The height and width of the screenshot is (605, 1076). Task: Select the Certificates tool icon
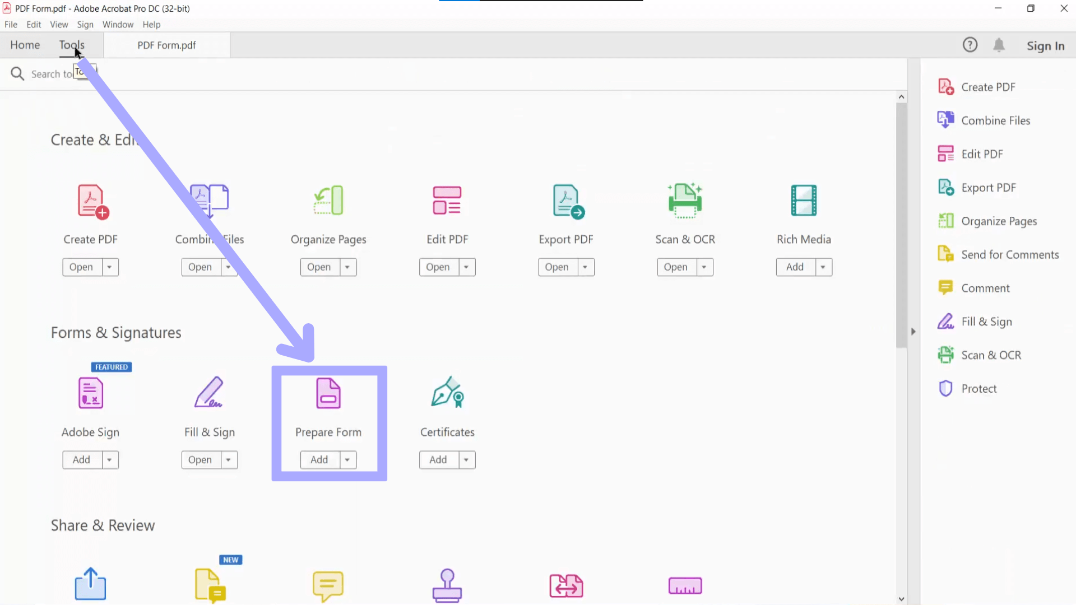447,393
